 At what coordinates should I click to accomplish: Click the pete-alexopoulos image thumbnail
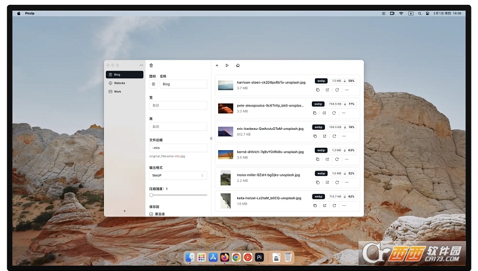point(226,108)
